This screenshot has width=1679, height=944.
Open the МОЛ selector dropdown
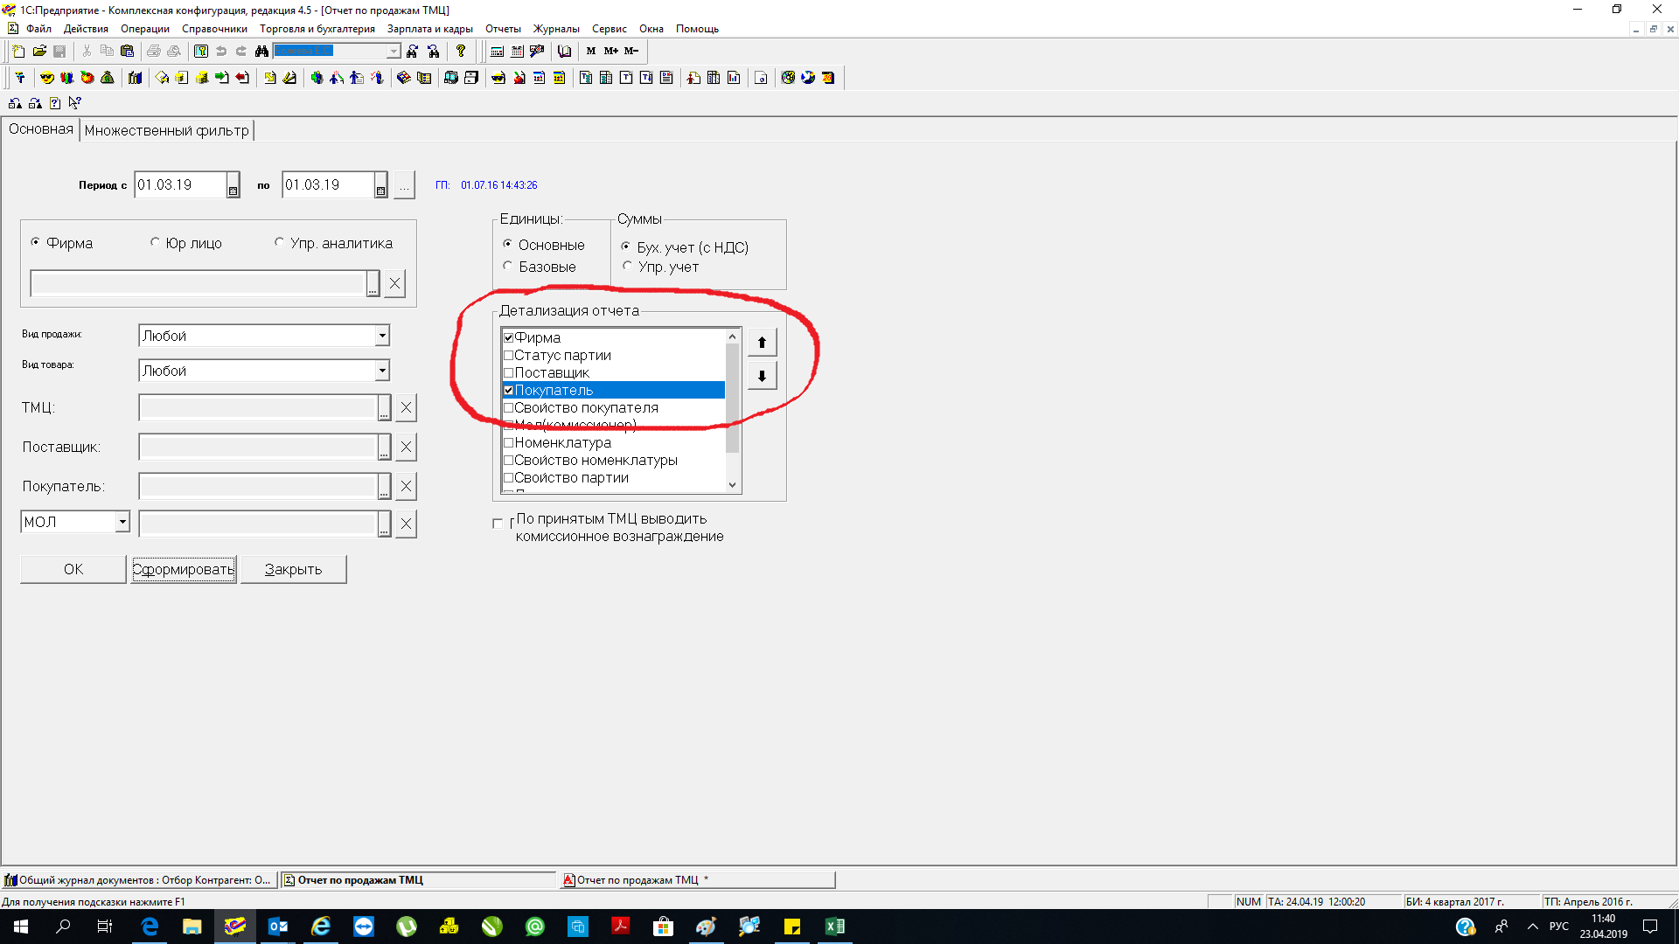tap(122, 522)
